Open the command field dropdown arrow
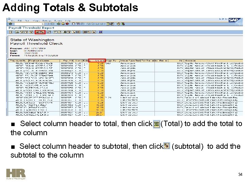Viewport: 245px width, 183px height. [43, 24]
